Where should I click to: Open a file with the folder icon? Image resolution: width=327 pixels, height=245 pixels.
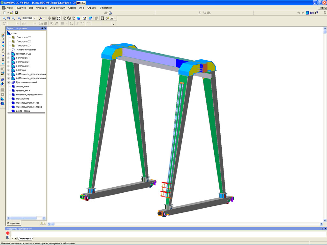click(12, 13)
